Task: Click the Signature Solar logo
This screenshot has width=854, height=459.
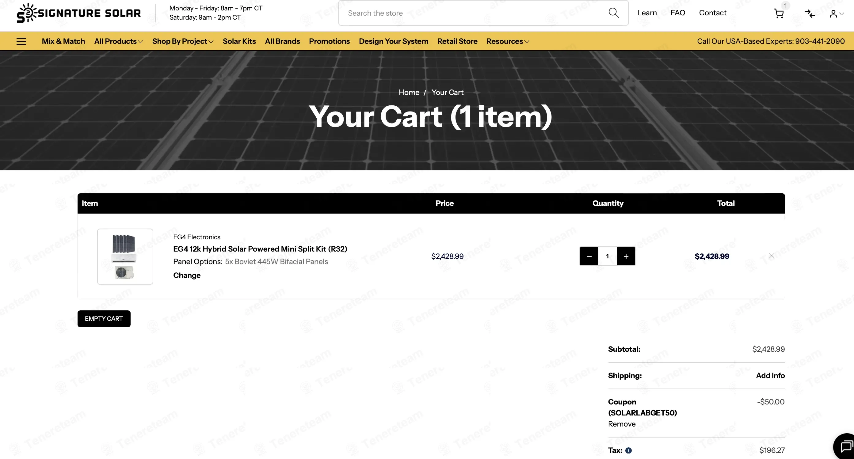Action: [x=79, y=13]
